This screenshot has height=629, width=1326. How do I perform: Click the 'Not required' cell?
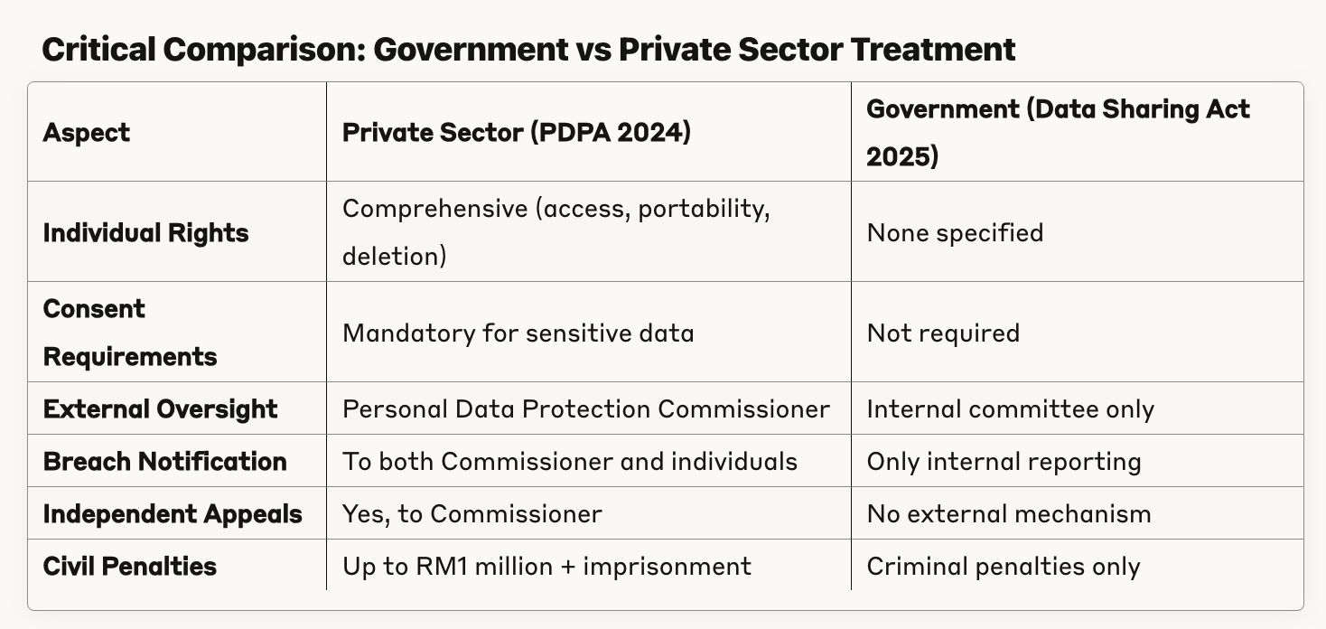click(x=943, y=333)
